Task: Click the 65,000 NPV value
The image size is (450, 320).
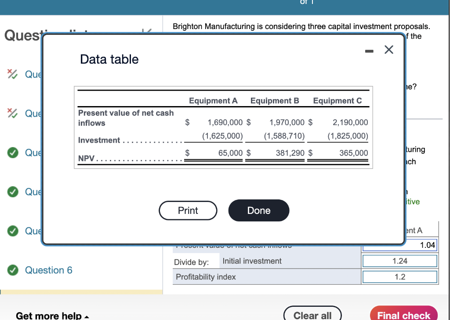Action: pos(230,153)
